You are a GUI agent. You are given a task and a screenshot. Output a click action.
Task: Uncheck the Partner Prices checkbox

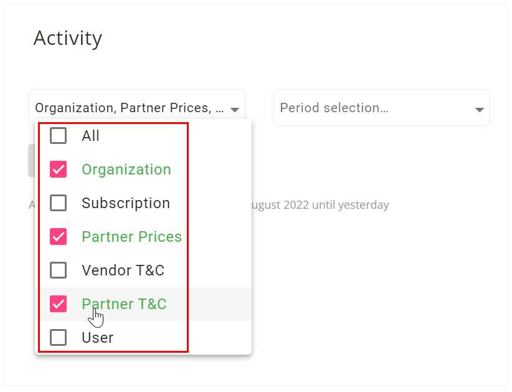tap(58, 236)
